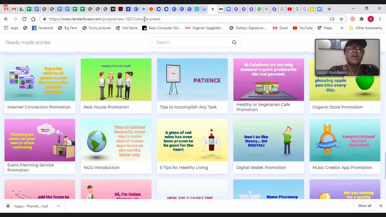Click the Ready made stories heading
Viewport: 386px width, 217px height.
tap(28, 42)
